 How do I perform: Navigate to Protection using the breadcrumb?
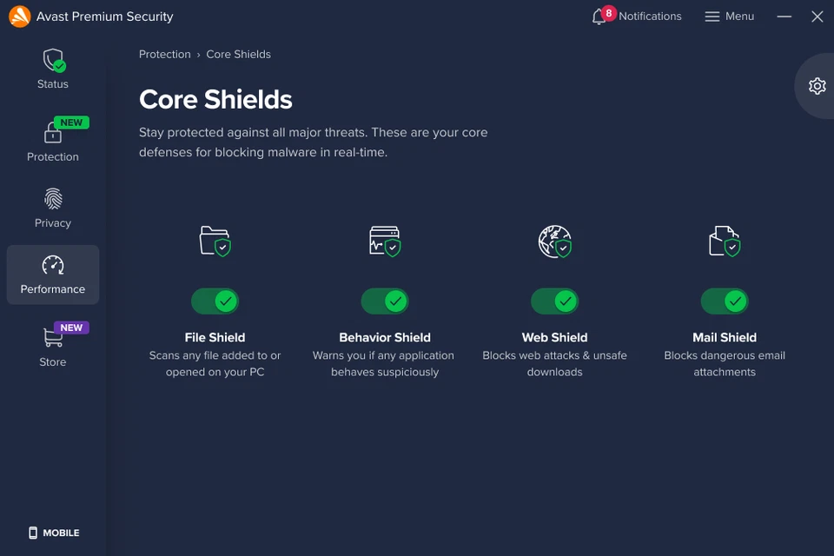pos(164,54)
